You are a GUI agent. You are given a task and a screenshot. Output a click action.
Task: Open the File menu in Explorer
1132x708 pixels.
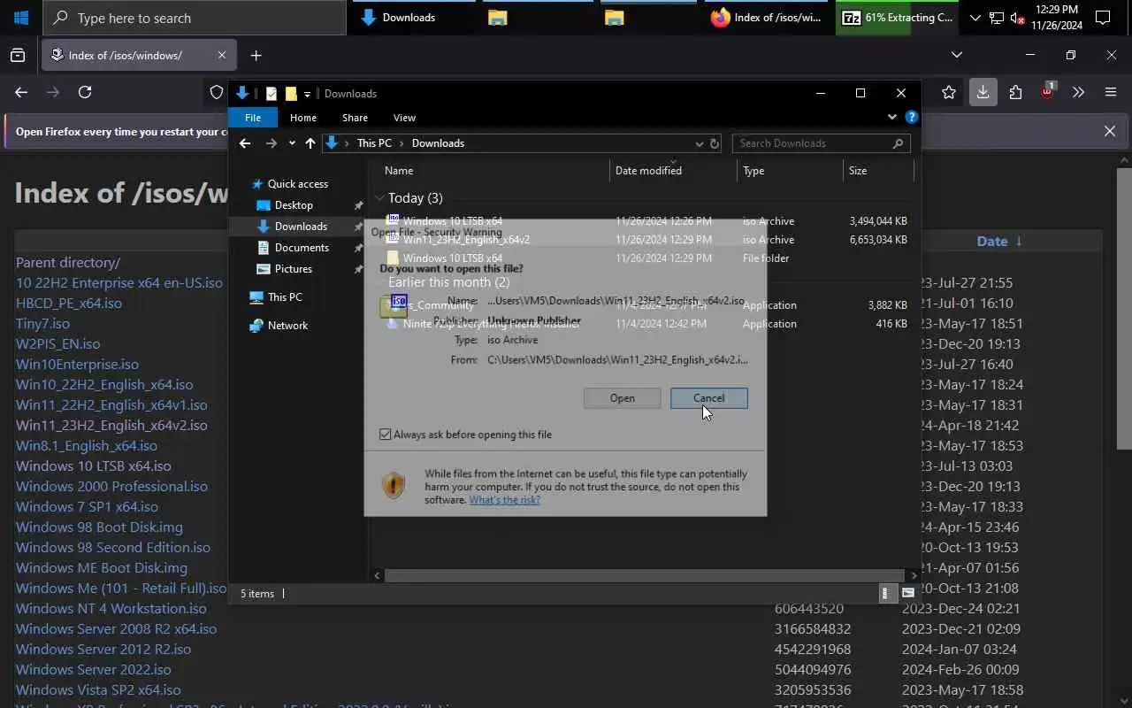click(x=253, y=117)
